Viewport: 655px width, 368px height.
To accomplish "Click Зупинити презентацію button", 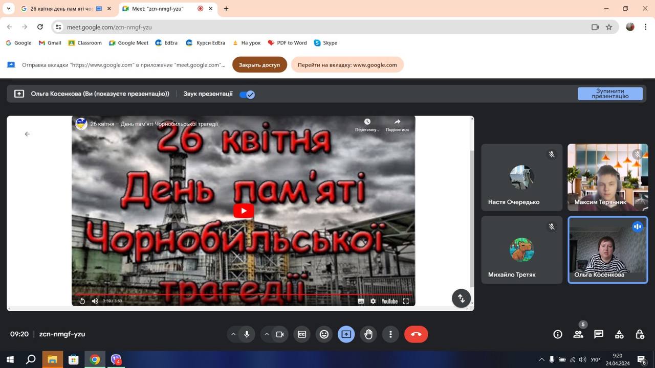I will (x=610, y=94).
